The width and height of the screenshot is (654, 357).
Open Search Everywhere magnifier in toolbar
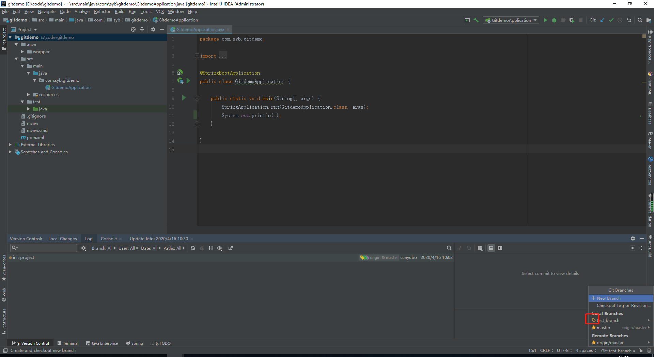640,20
